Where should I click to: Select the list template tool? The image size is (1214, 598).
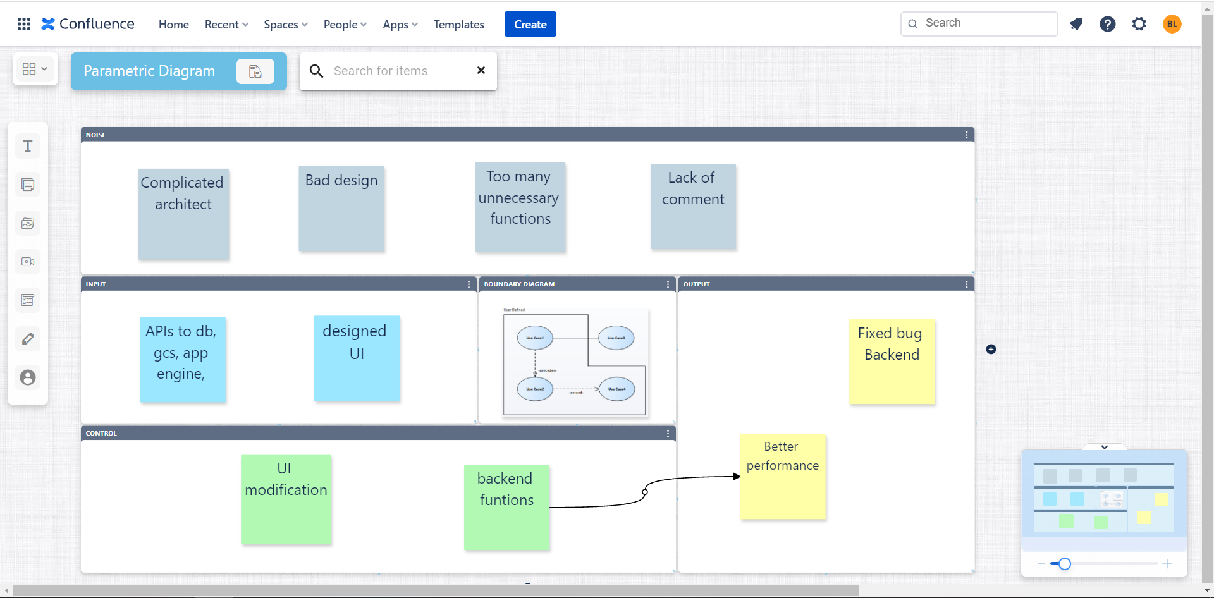(28, 300)
